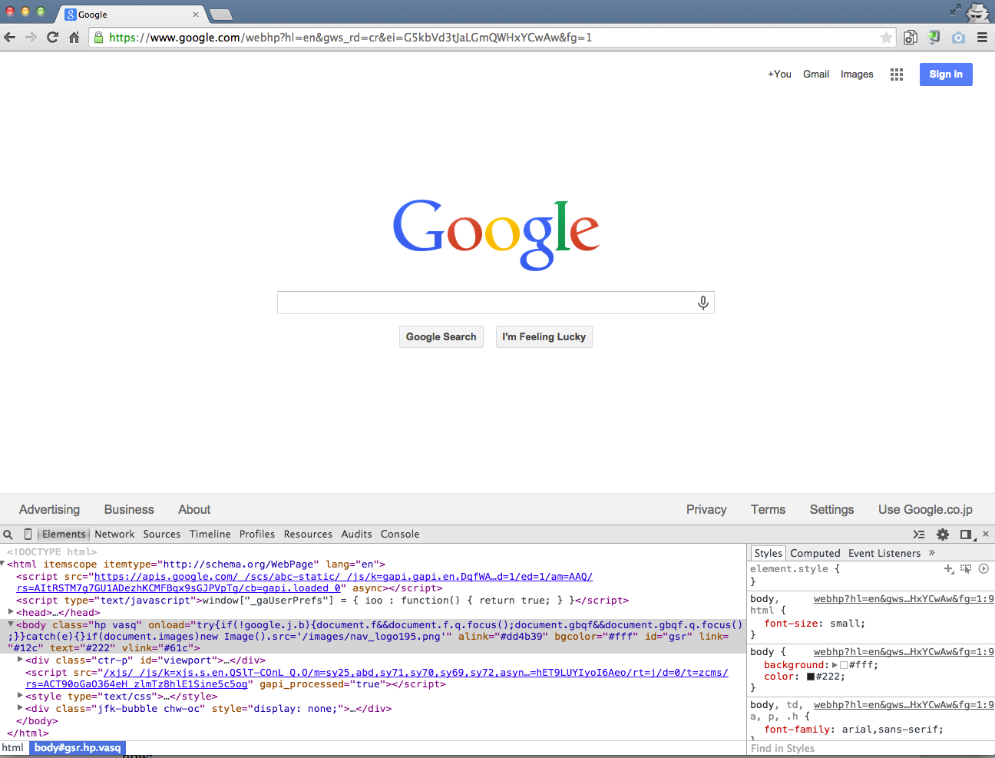
Task: Switch to the Profiles tab
Action: tap(257, 535)
